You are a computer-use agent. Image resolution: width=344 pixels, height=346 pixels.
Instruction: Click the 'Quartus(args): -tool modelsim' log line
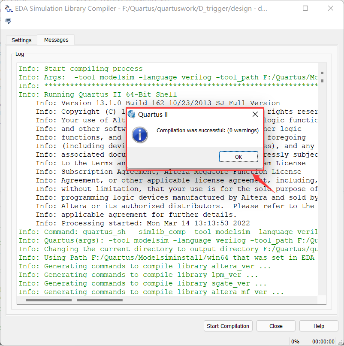168,240
